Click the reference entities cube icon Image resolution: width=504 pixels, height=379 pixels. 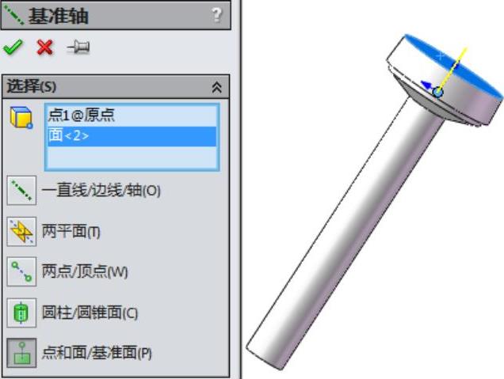point(21,117)
